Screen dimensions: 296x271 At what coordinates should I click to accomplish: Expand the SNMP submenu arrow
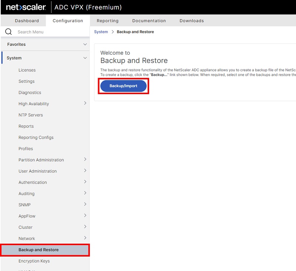(85, 205)
